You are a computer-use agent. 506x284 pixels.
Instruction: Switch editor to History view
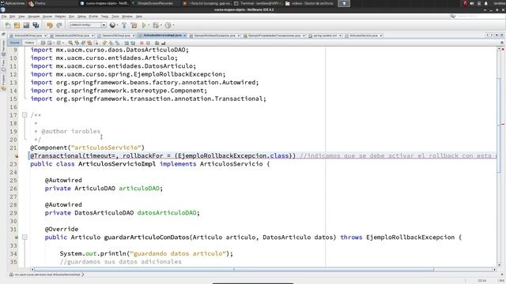click(29, 43)
